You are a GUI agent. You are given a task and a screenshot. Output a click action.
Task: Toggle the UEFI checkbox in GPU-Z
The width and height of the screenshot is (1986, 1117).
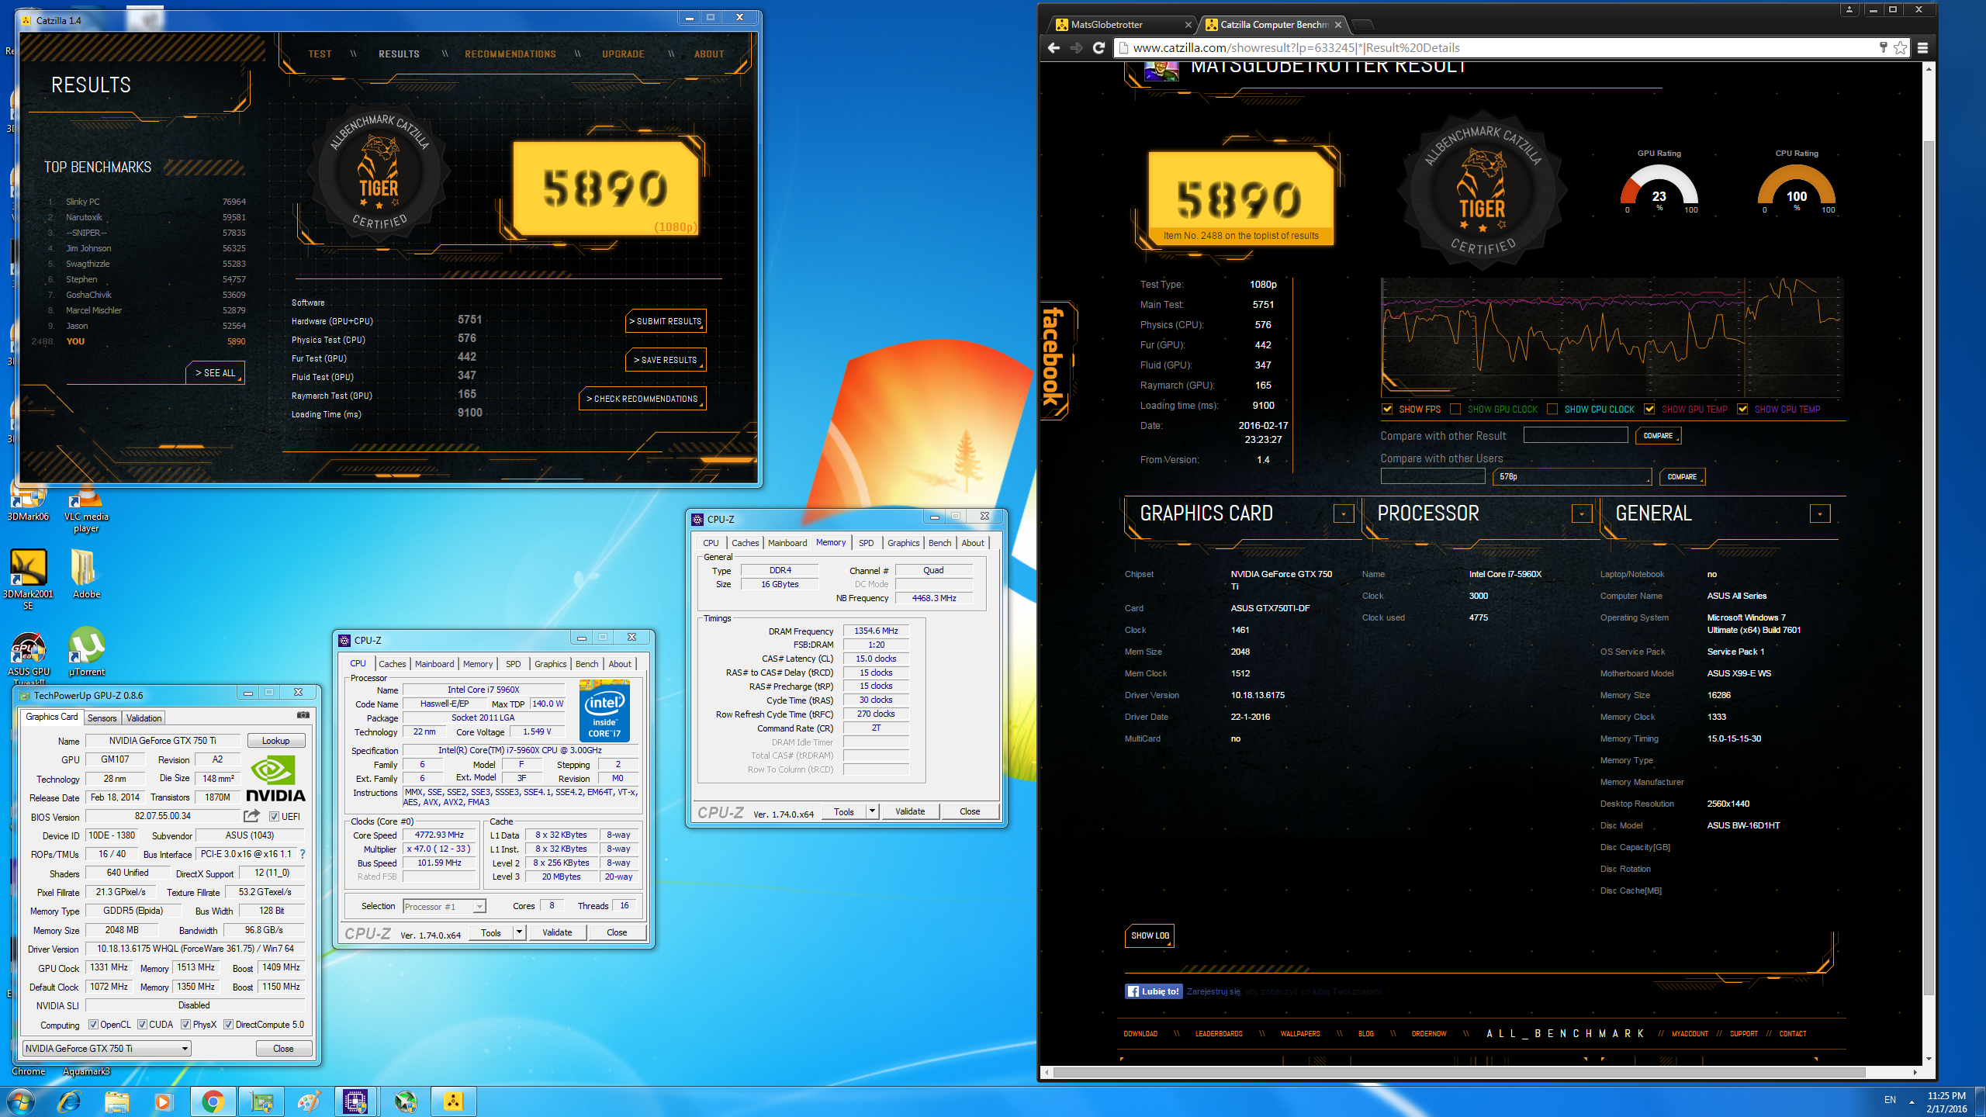point(274,816)
